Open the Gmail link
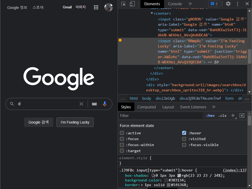 point(67,7)
